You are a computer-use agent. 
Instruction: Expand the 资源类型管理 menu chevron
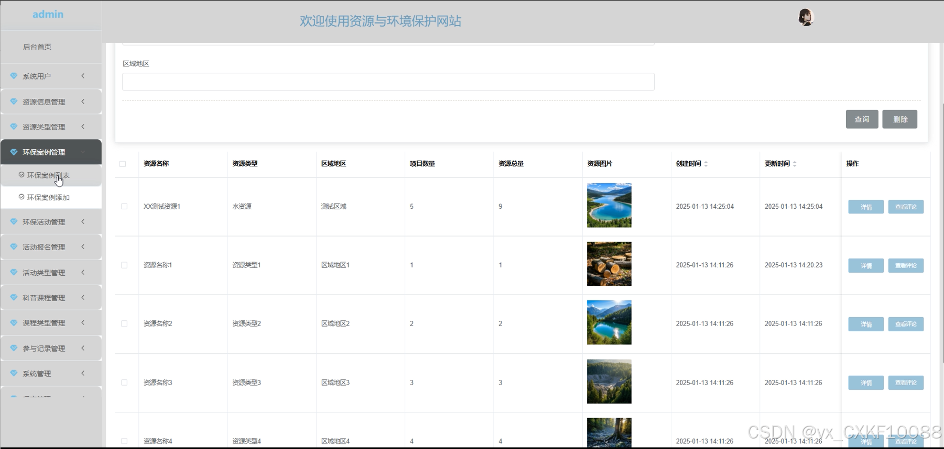click(x=83, y=127)
